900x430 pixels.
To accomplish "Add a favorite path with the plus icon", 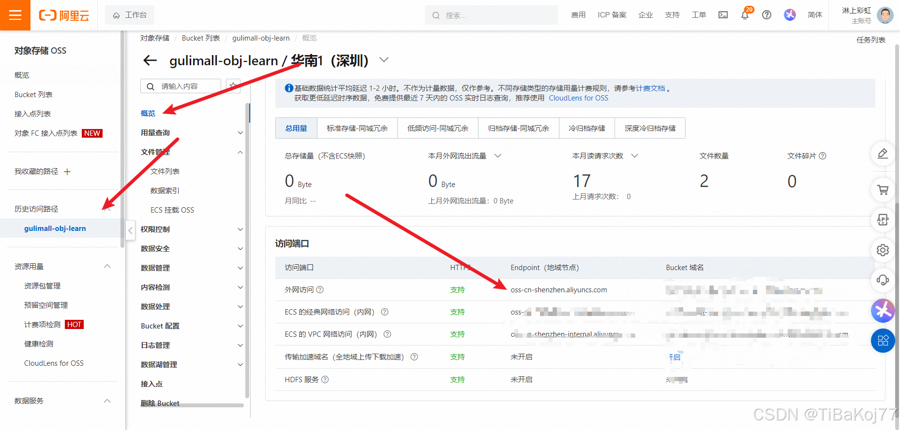I will (67, 172).
